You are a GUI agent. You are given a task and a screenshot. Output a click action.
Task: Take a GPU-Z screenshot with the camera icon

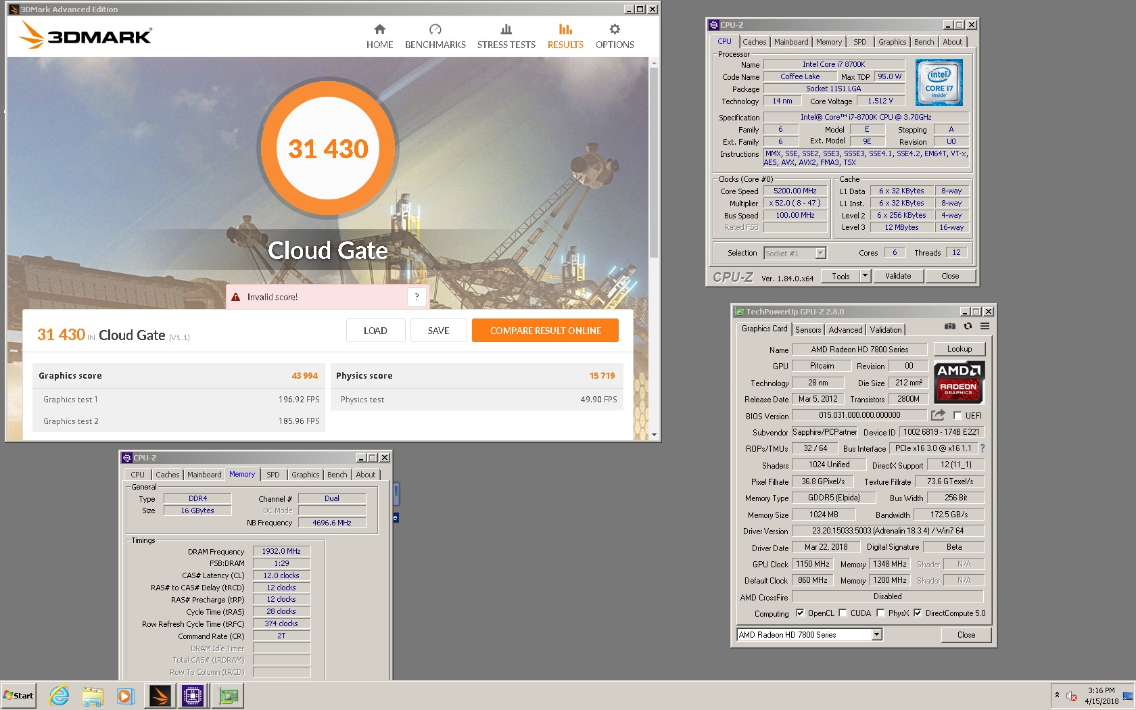click(x=950, y=326)
